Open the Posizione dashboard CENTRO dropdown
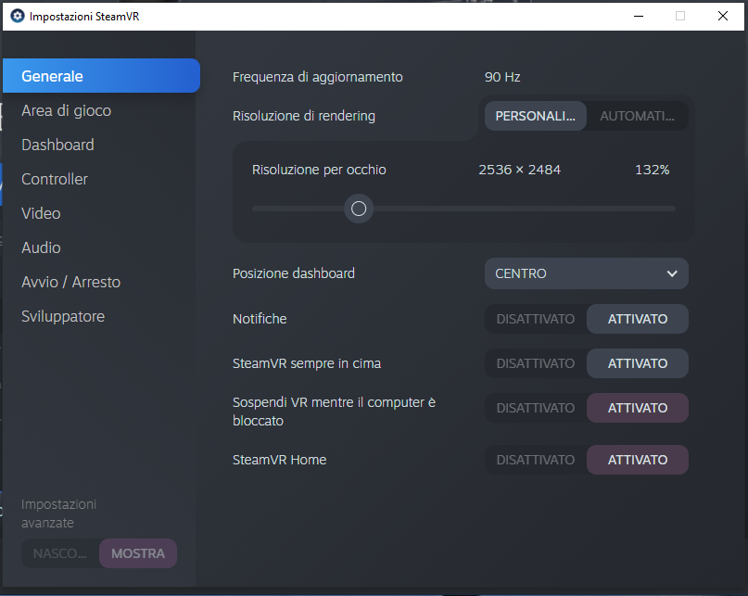Image resolution: width=748 pixels, height=596 pixels. (587, 273)
